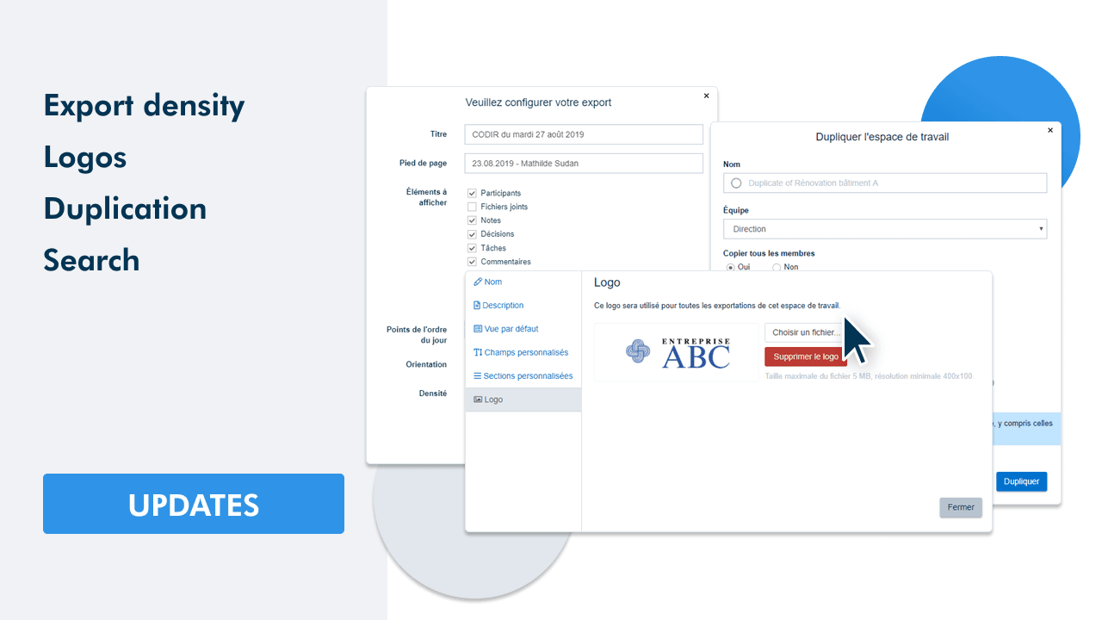Close the export configuration dialog
The width and height of the screenshot is (1102, 620).
coord(707,96)
